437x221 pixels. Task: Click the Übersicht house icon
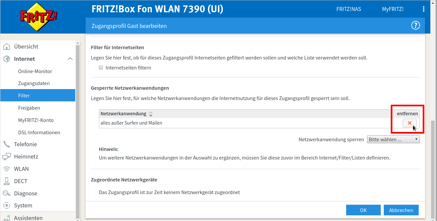(7, 47)
